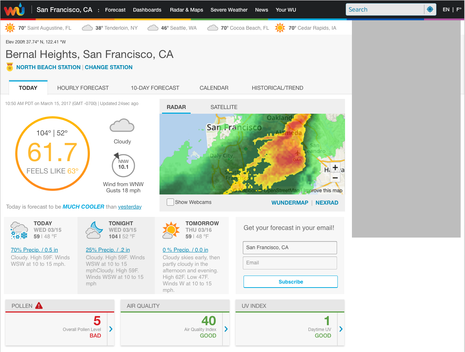The height and width of the screenshot is (352, 465).
Task: Open the Severe Weather menu
Action: point(229,10)
